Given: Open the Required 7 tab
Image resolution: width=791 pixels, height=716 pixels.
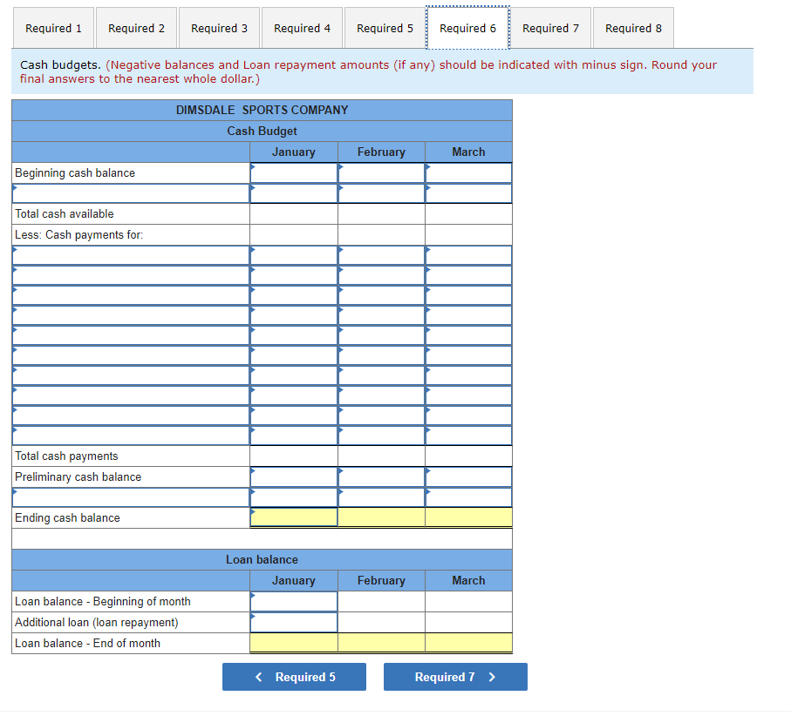Looking at the screenshot, I should click(x=550, y=28).
